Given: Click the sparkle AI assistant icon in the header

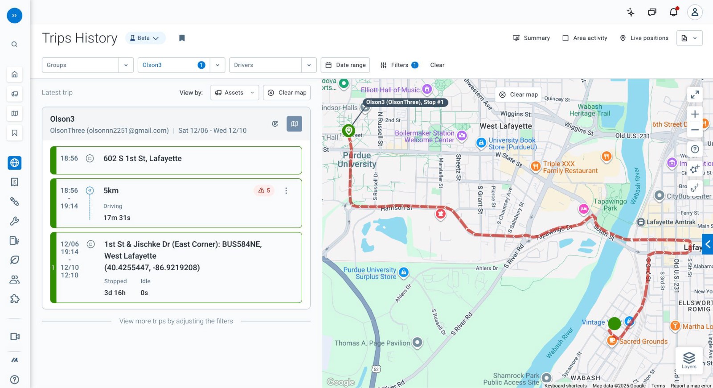Looking at the screenshot, I should (x=631, y=12).
